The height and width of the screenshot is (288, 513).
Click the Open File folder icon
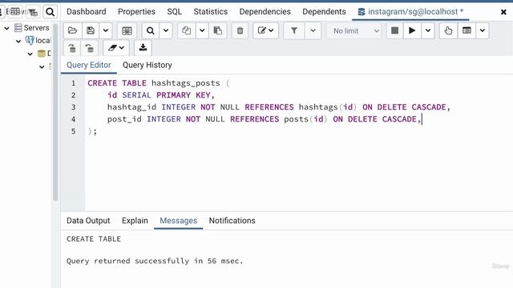click(72, 30)
